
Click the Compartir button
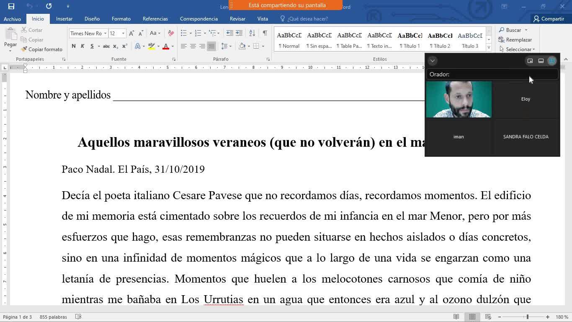[x=549, y=19]
